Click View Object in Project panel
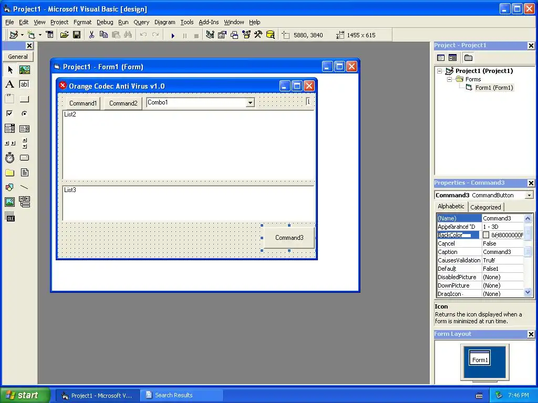538x403 pixels. (x=452, y=58)
